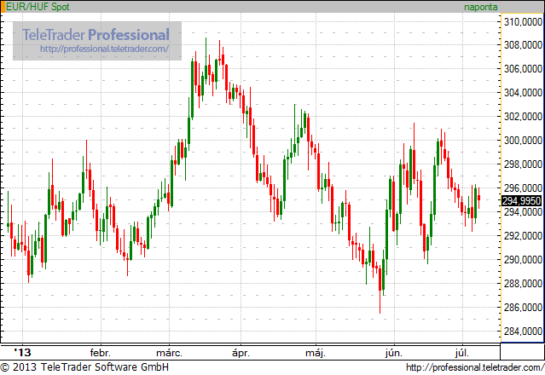Open the professional.teletrader.com link in footer
The width and height of the screenshot is (545, 375).
475,367
